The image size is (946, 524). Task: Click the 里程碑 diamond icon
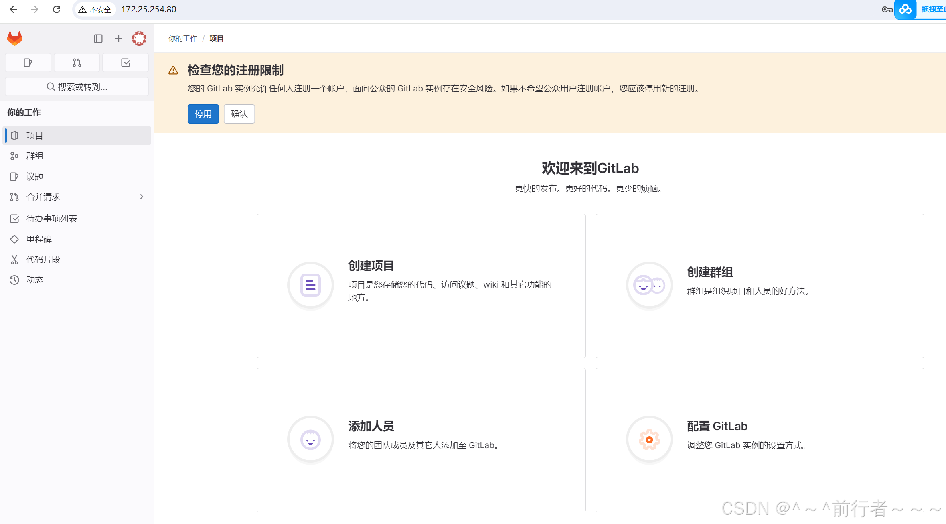click(14, 239)
